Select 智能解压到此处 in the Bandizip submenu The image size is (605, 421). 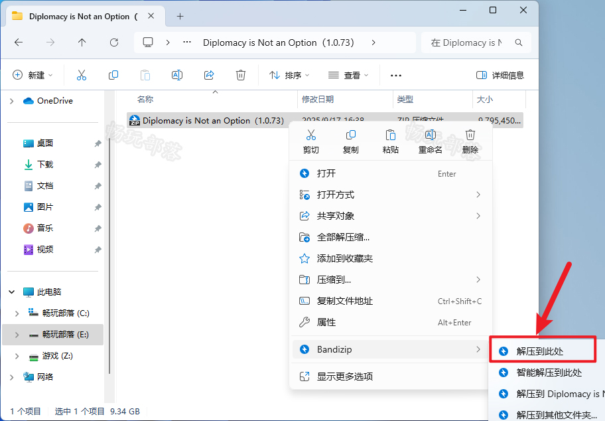pyautogui.click(x=548, y=373)
